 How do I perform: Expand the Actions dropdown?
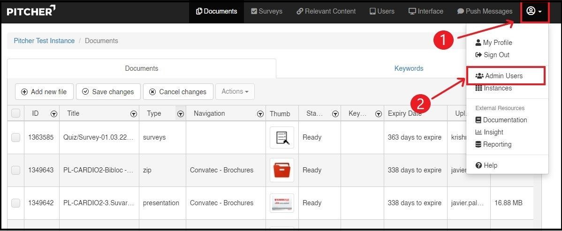tap(235, 91)
